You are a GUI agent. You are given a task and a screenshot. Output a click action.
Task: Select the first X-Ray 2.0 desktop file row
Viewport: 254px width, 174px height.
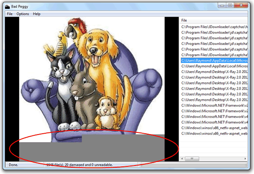click(x=214, y=72)
